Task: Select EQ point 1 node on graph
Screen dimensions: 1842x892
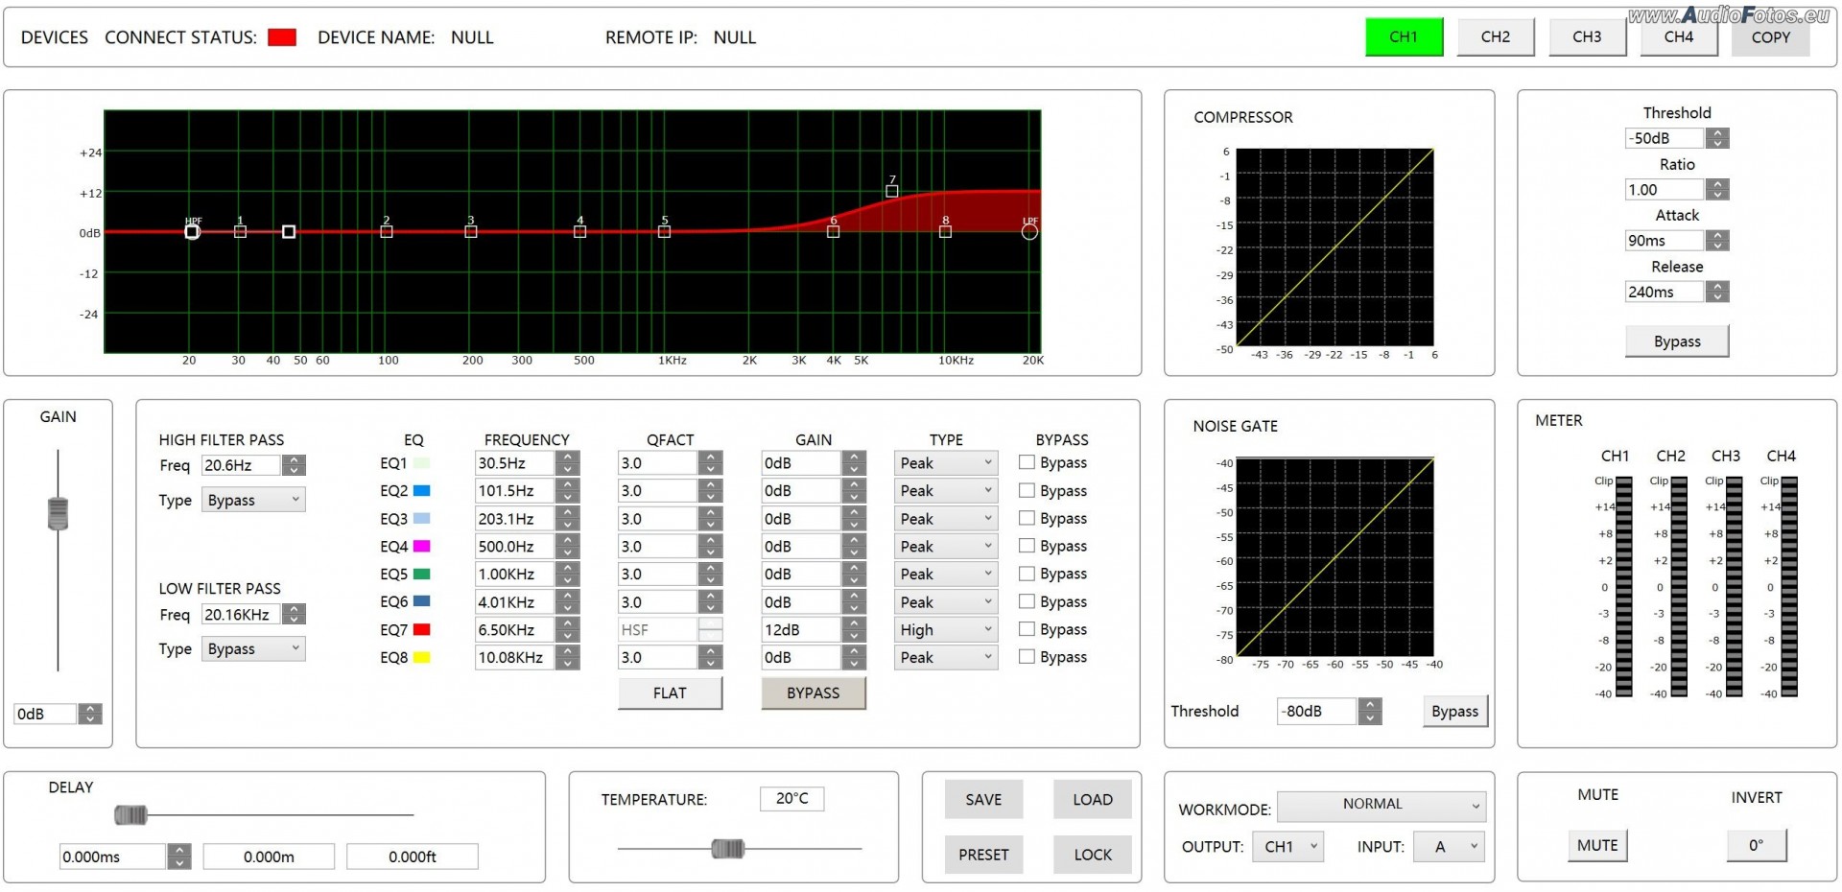Action: coord(240,231)
